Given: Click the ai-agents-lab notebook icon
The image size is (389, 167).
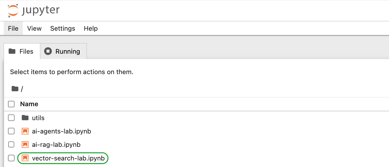Looking at the screenshot, I should pos(25,131).
